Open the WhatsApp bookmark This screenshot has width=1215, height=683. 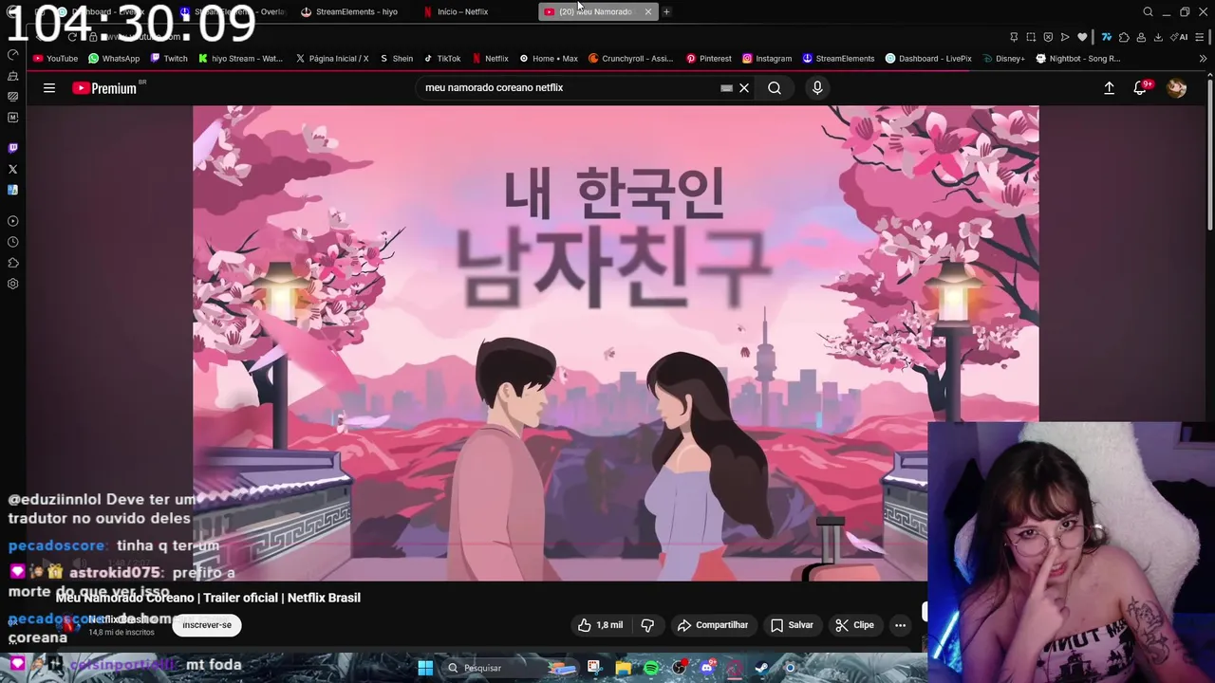pos(114,59)
